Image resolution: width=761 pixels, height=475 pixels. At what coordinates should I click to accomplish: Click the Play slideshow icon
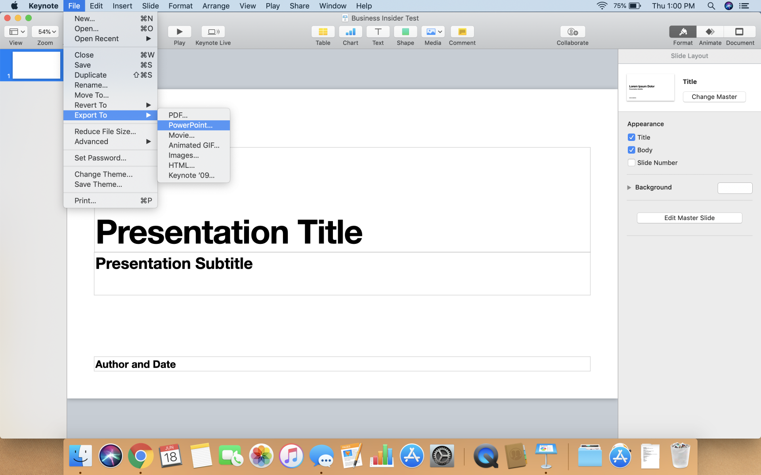click(x=179, y=32)
